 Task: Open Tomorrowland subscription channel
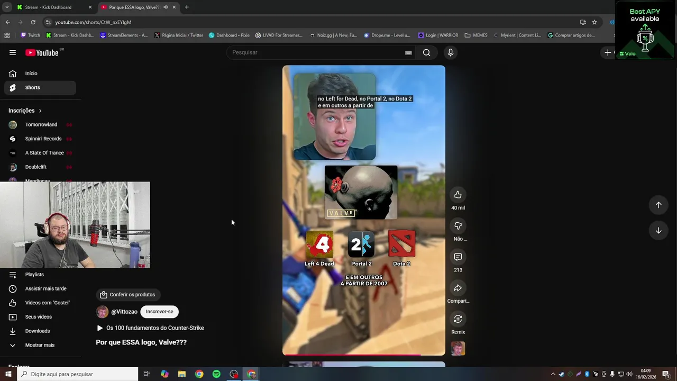pyautogui.click(x=40, y=125)
